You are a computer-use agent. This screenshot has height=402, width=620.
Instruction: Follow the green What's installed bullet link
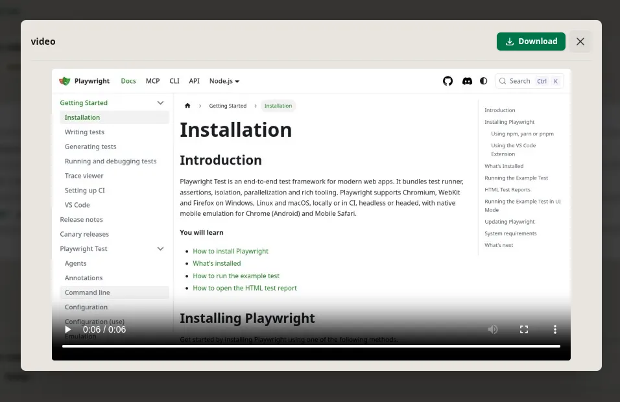click(x=217, y=264)
